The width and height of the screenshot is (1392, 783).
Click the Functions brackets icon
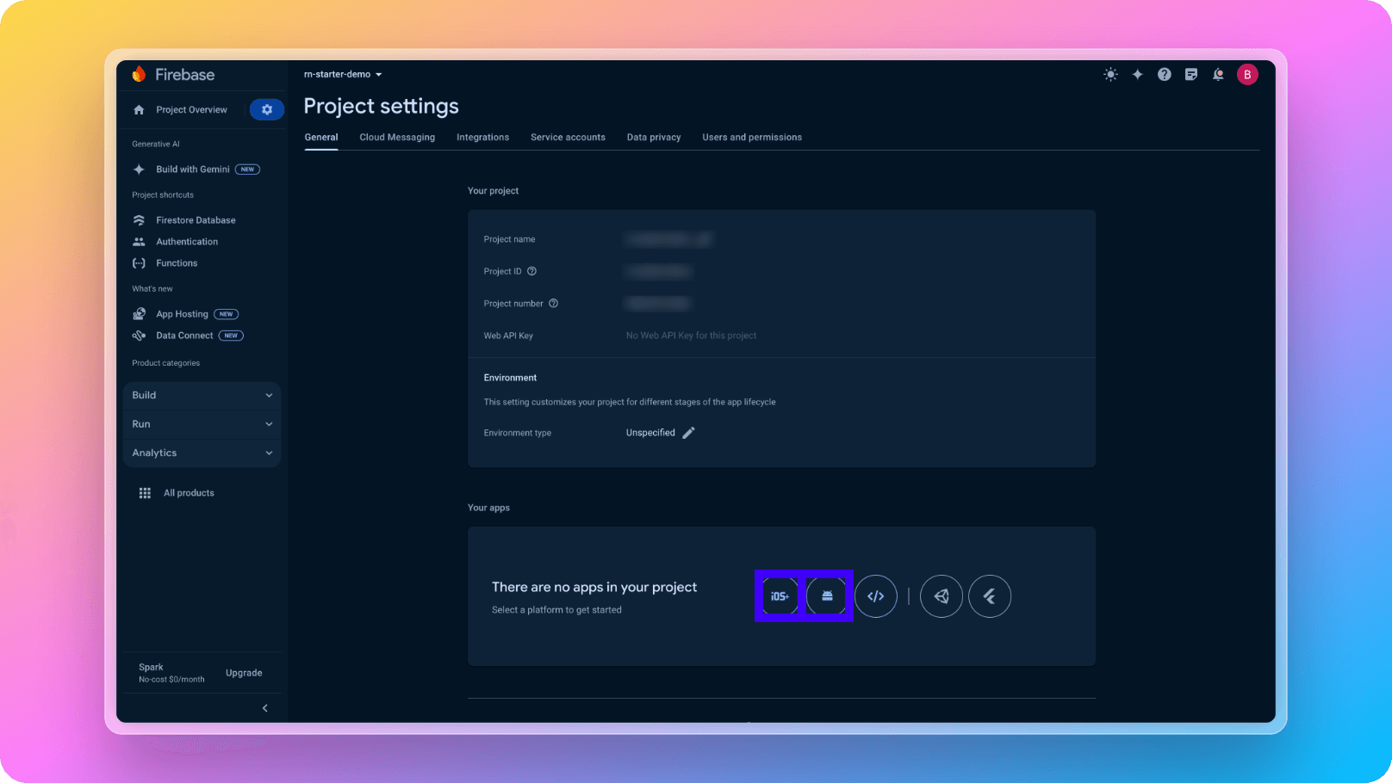tap(139, 263)
